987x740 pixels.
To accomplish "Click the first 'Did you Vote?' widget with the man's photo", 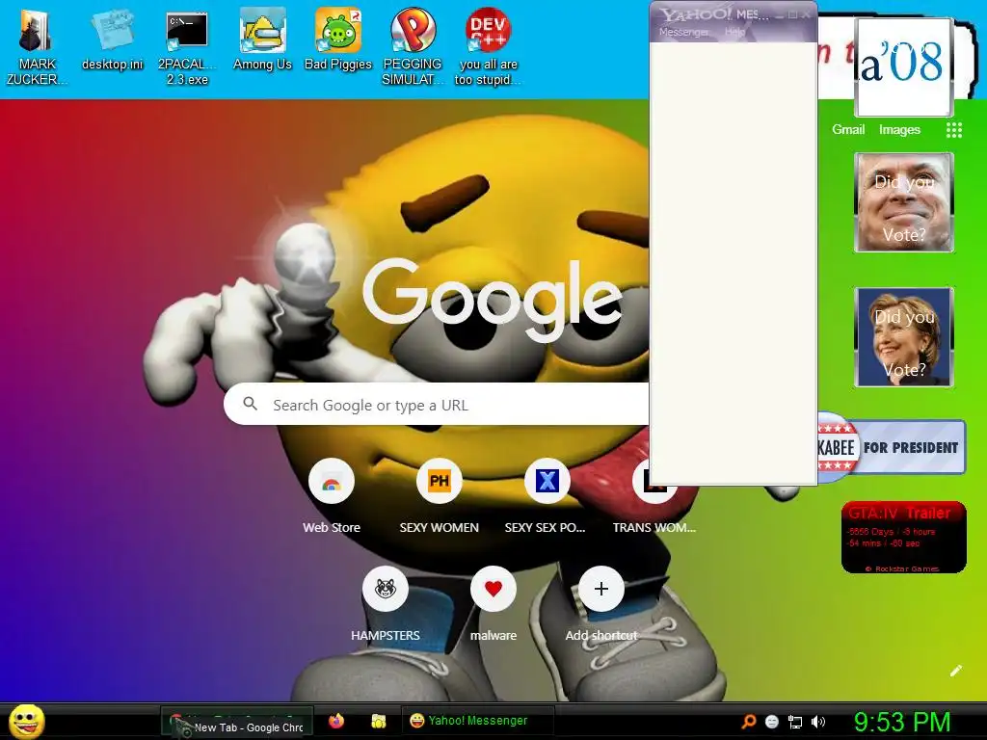I will [x=904, y=202].
